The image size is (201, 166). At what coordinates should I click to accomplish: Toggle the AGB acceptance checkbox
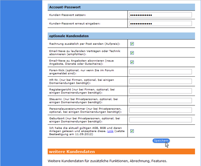point(132,131)
